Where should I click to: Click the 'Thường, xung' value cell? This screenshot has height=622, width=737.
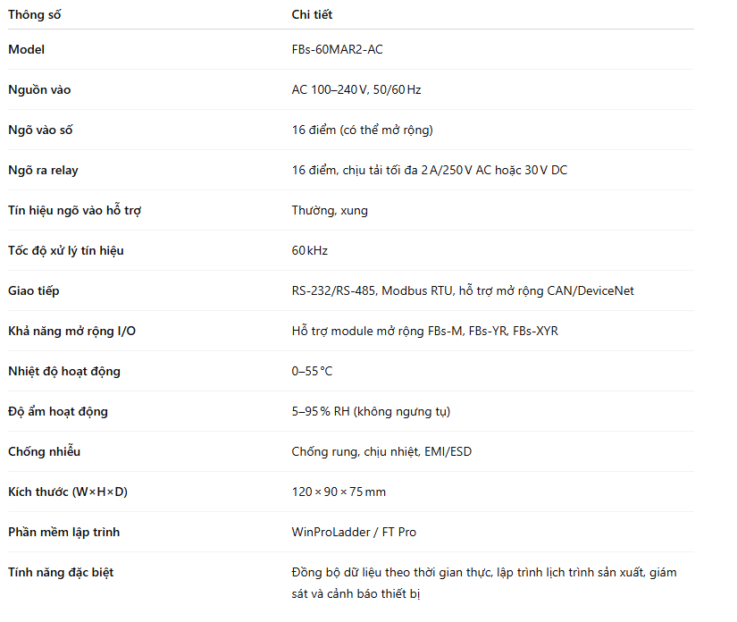[x=329, y=210]
